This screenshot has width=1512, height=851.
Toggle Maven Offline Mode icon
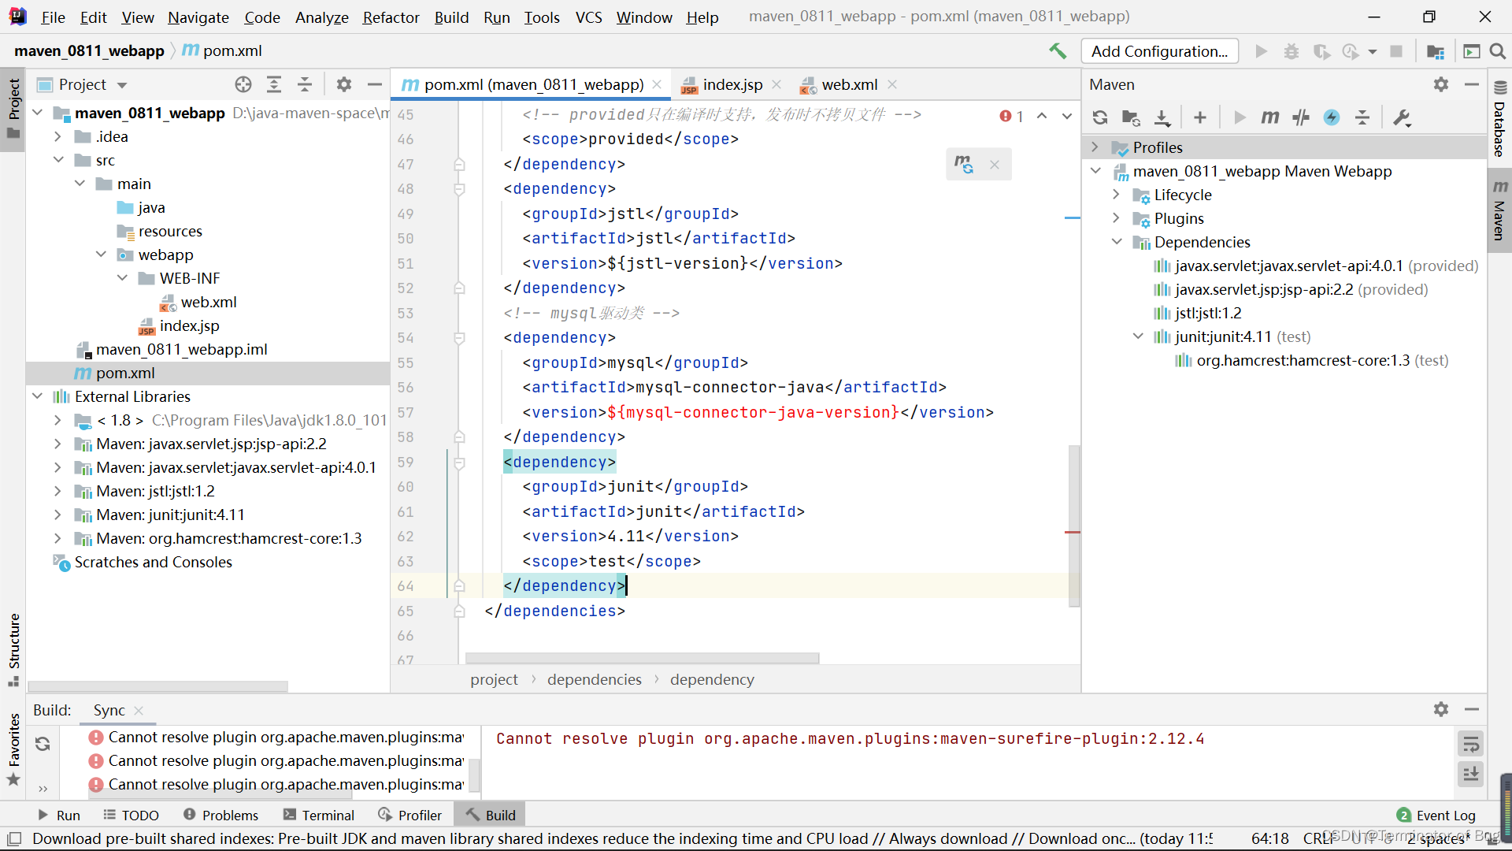point(1301,117)
